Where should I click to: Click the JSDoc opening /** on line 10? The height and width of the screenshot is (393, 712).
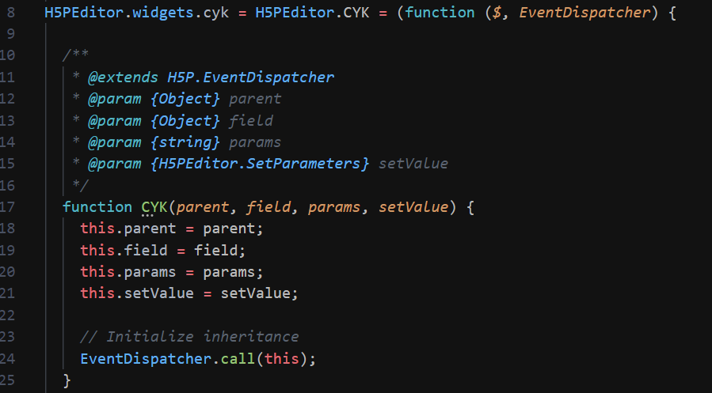click(x=75, y=55)
